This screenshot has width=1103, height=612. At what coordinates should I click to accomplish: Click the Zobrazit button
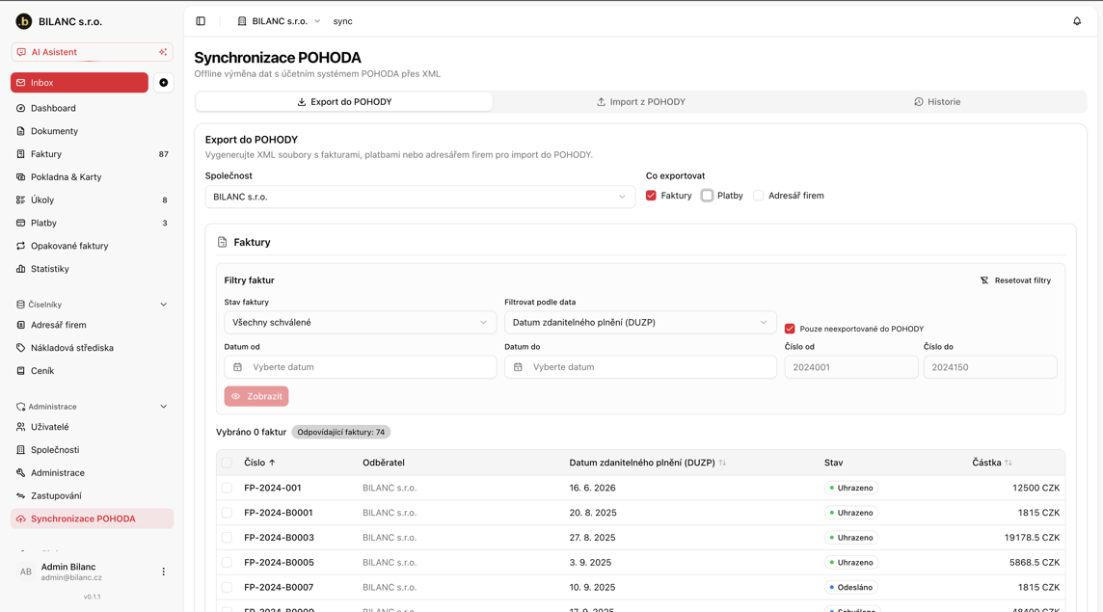[x=256, y=396]
